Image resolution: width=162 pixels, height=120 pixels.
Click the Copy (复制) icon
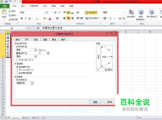tap(10, 15)
